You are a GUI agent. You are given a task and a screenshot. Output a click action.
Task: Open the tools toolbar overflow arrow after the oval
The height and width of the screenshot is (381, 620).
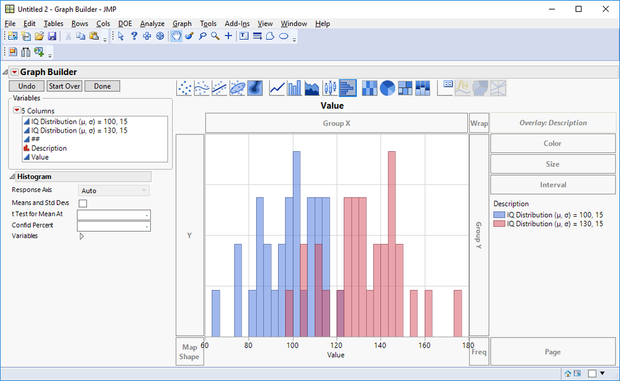[x=294, y=40]
